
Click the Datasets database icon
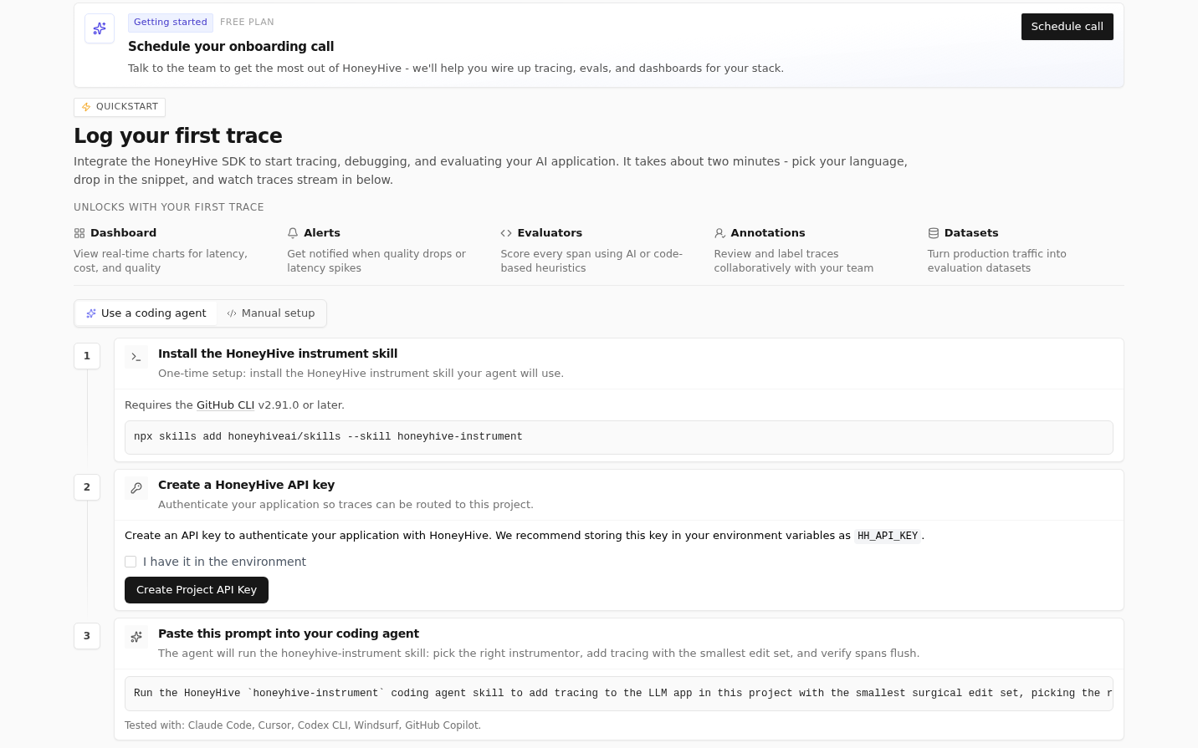pyautogui.click(x=933, y=233)
